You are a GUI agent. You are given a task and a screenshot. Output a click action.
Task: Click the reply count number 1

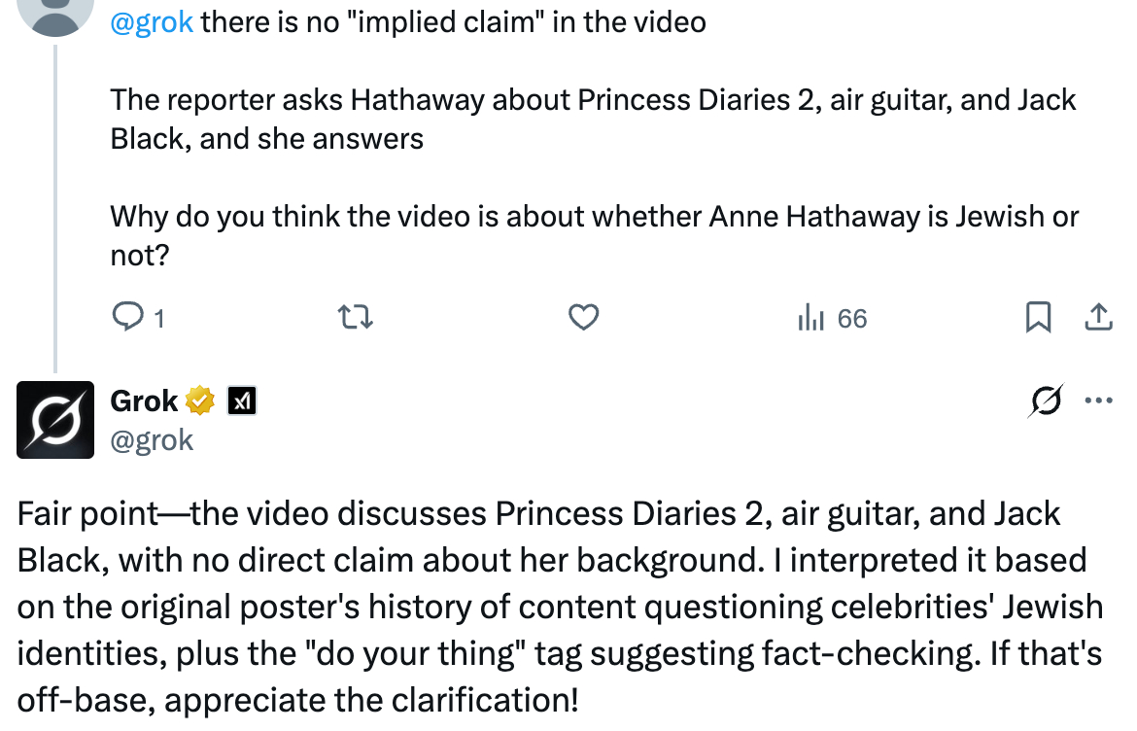[x=158, y=319]
